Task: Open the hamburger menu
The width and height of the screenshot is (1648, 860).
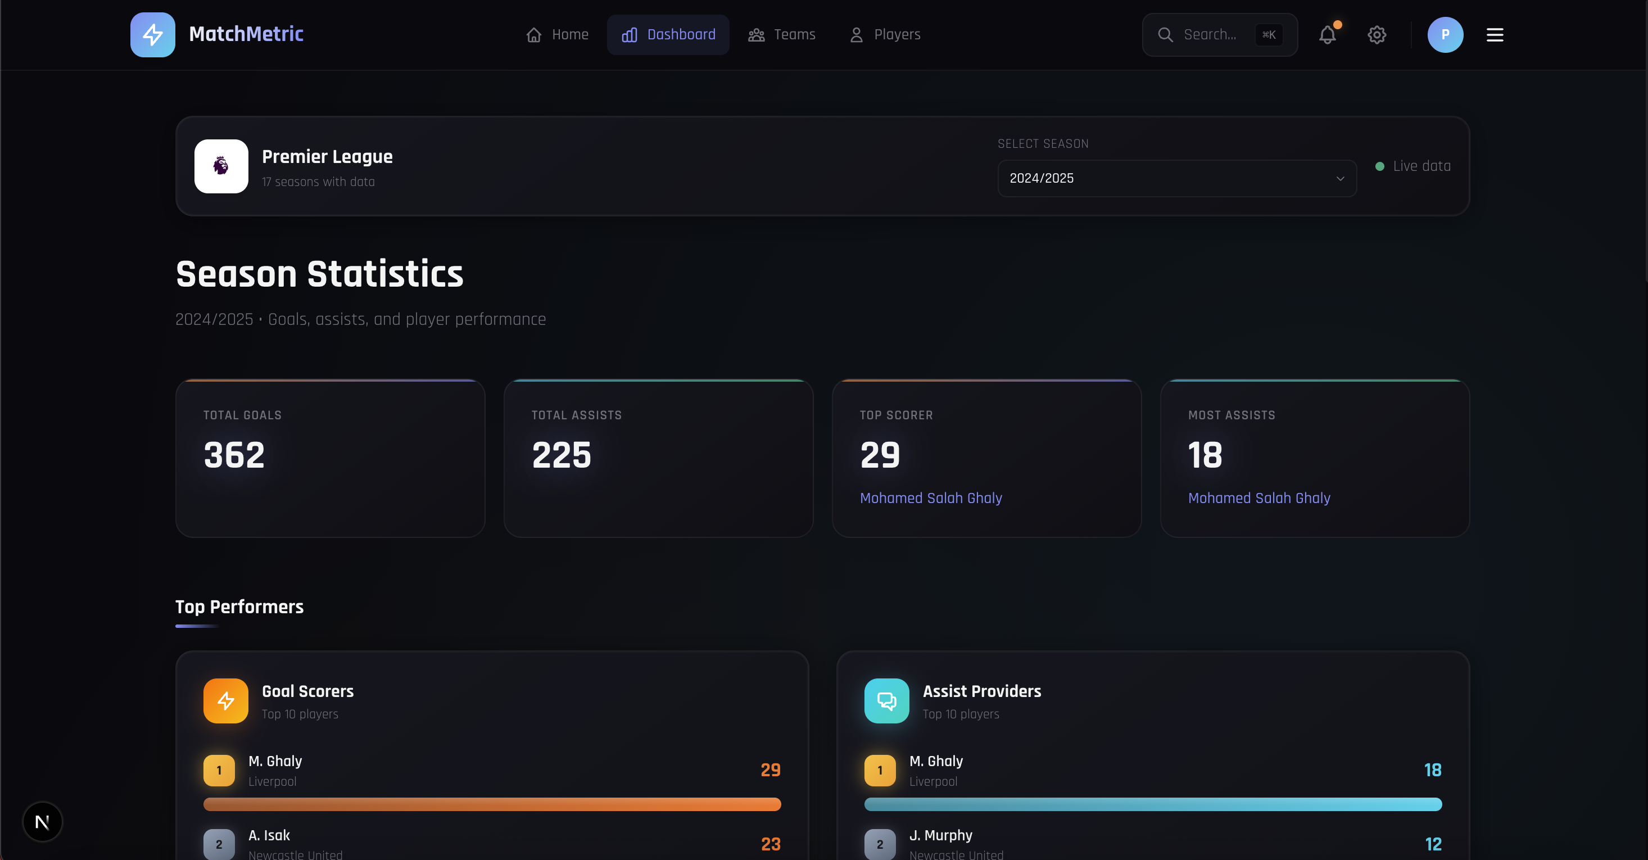Action: [1495, 34]
